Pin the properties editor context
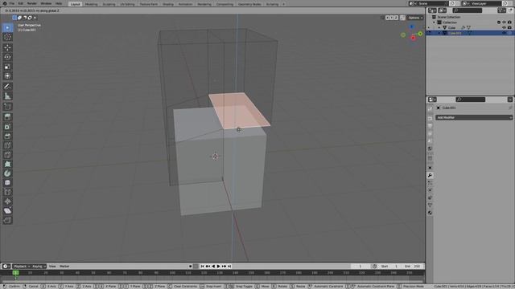Image resolution: width=515 pixels, height=289 pixels. (x=510, y=108)
